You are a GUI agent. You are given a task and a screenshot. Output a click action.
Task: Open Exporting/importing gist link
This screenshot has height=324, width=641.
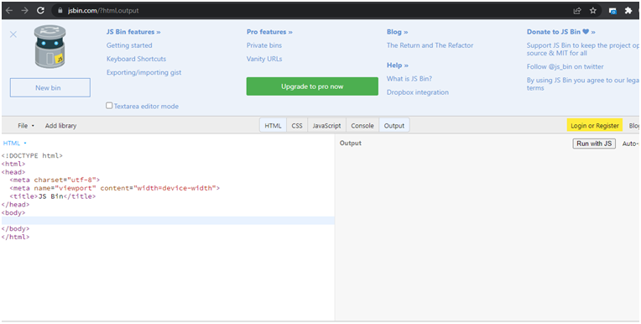[x=144, y=72]
